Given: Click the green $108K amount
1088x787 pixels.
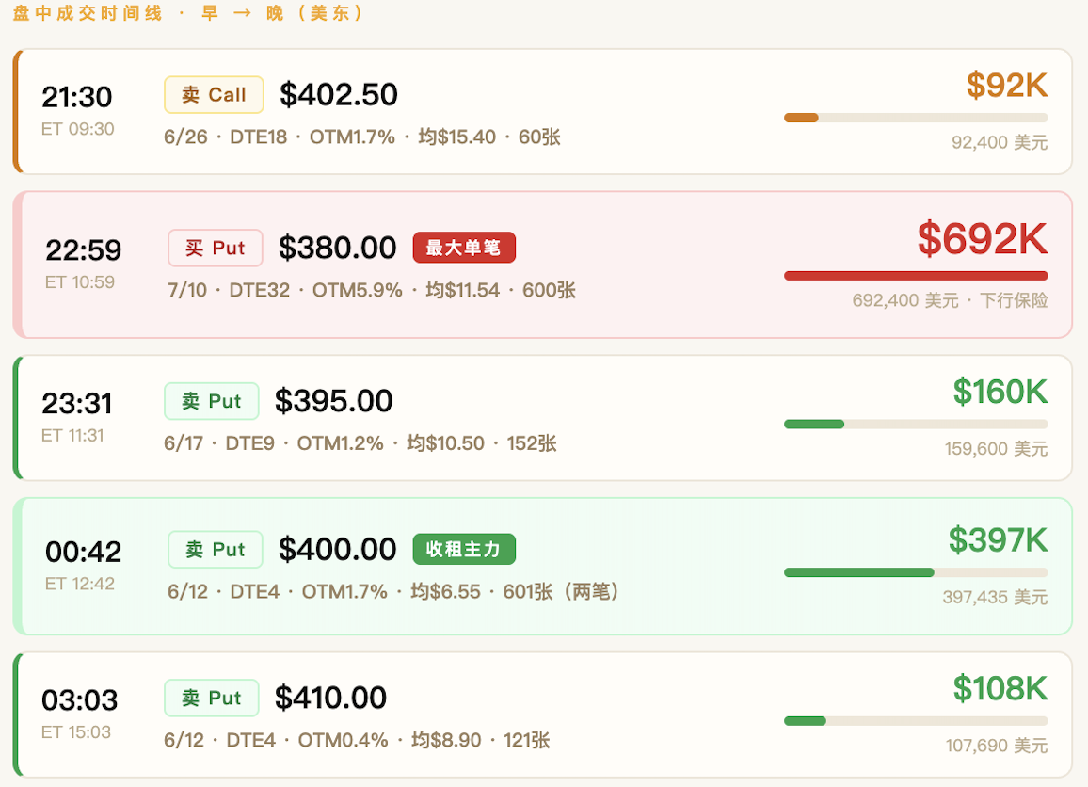Looking at the screenshot, I should click(x=1000, y=689).
